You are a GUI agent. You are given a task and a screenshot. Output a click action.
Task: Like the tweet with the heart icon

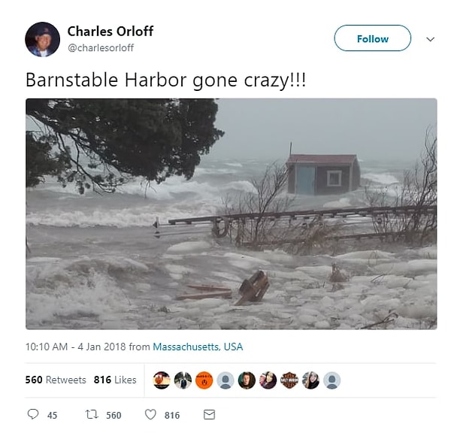point(150,414)
